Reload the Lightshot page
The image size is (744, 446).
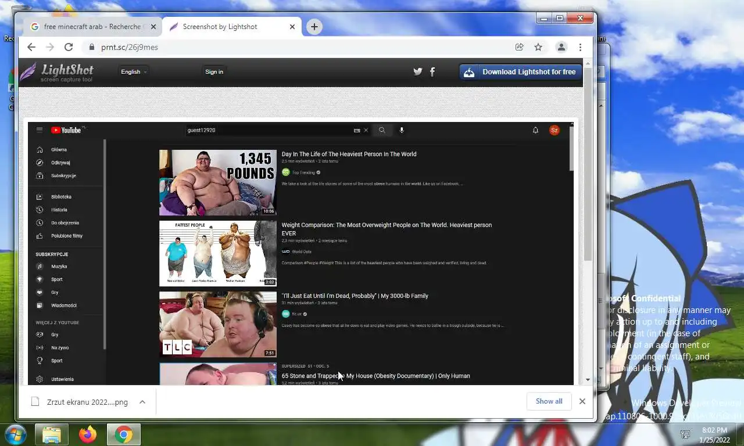(69, 47)
